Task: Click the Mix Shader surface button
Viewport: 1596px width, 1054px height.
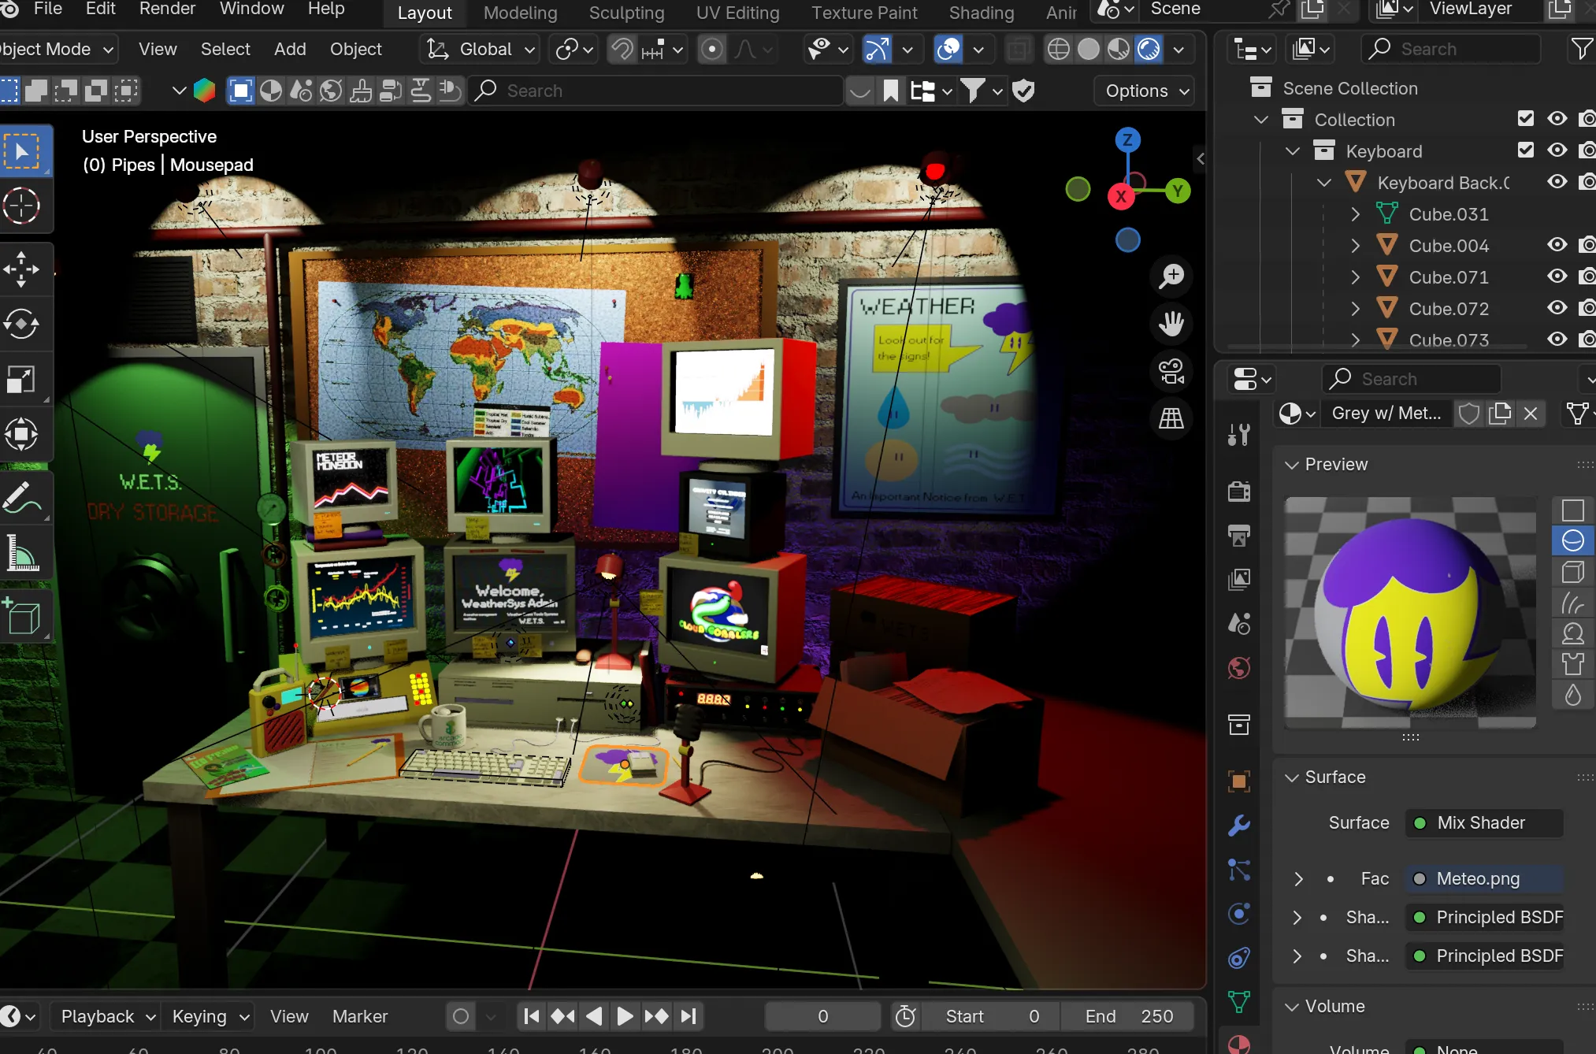Action: point(1483,823)
